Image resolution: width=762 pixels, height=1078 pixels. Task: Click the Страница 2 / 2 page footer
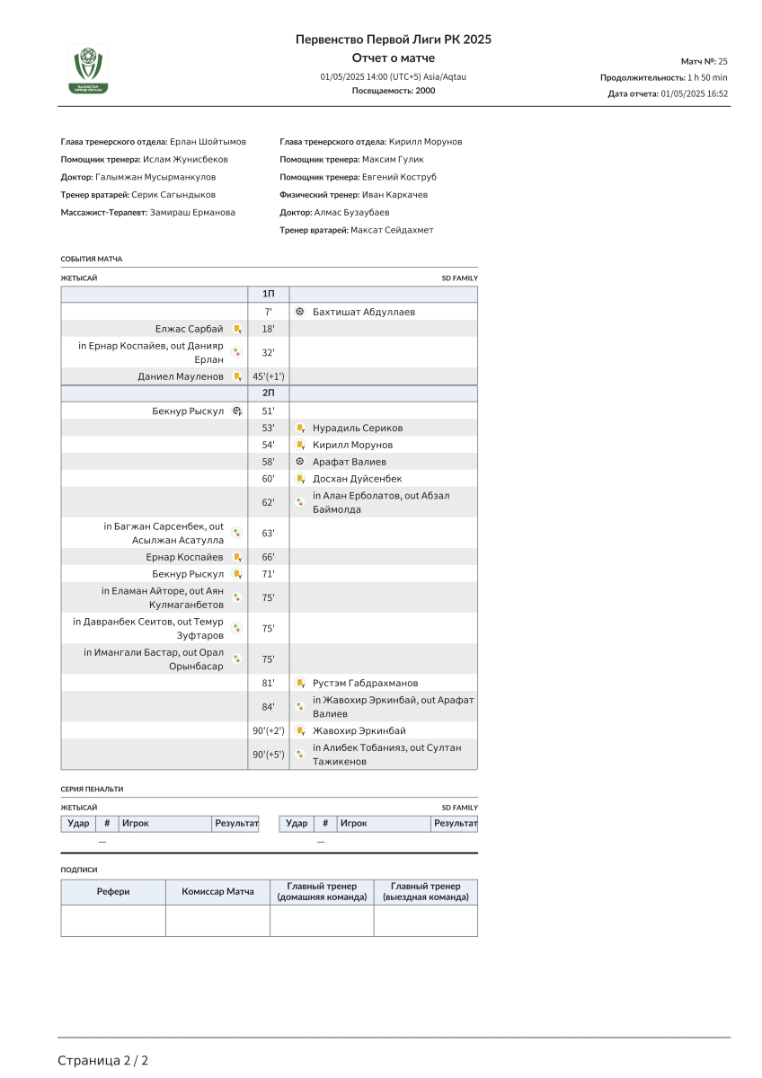click(x=103, y=1060)
